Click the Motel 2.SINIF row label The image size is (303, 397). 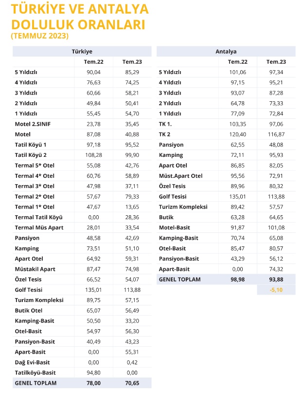(x=33, y=124)
